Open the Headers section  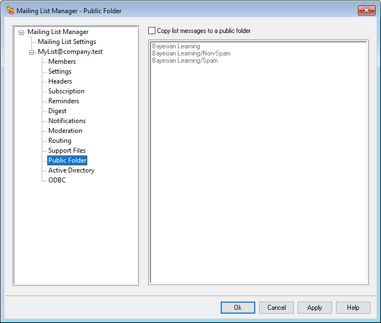click(60, 81)
